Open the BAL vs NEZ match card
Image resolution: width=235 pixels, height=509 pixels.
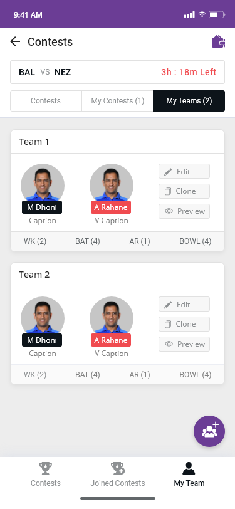[x=118, y=72]
